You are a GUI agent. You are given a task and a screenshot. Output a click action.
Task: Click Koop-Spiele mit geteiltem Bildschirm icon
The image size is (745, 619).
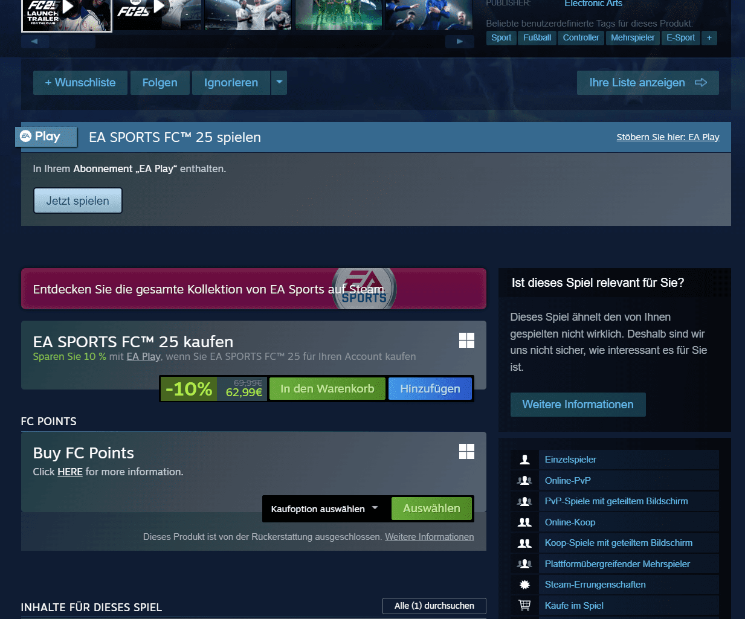(524, 543)
